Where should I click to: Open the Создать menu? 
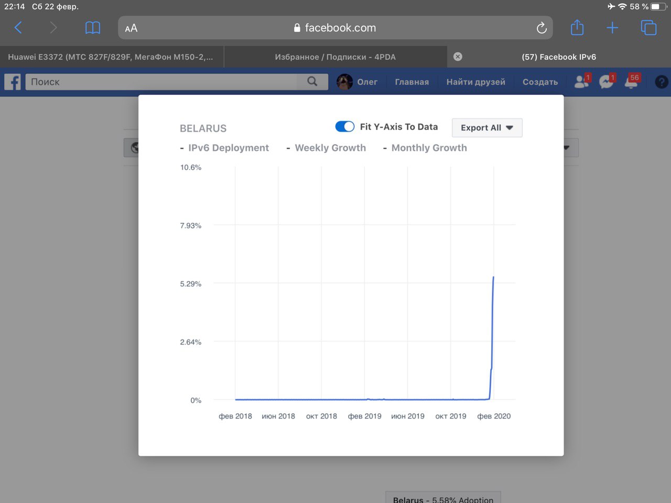(x=540, y=82)
